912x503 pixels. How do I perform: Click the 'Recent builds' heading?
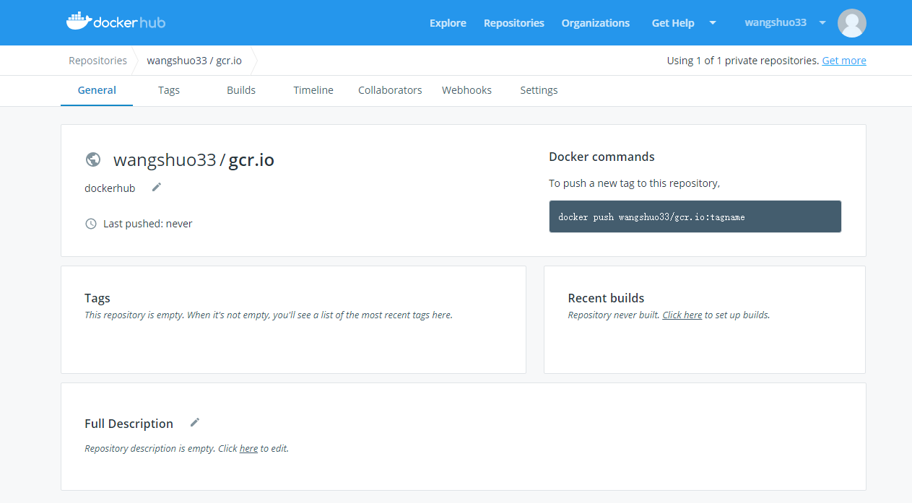pyautogui.click(x=606, y=298)
